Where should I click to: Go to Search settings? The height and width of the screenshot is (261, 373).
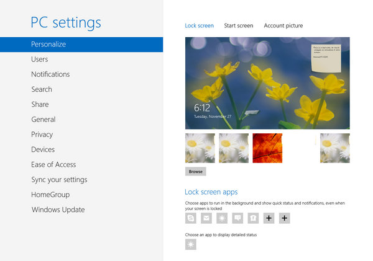tap(42, 89)
